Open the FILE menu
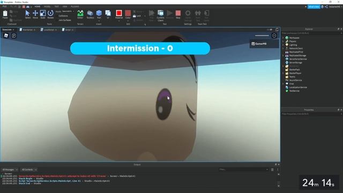The height and width of the screenshot is (193, 343). 4,6
